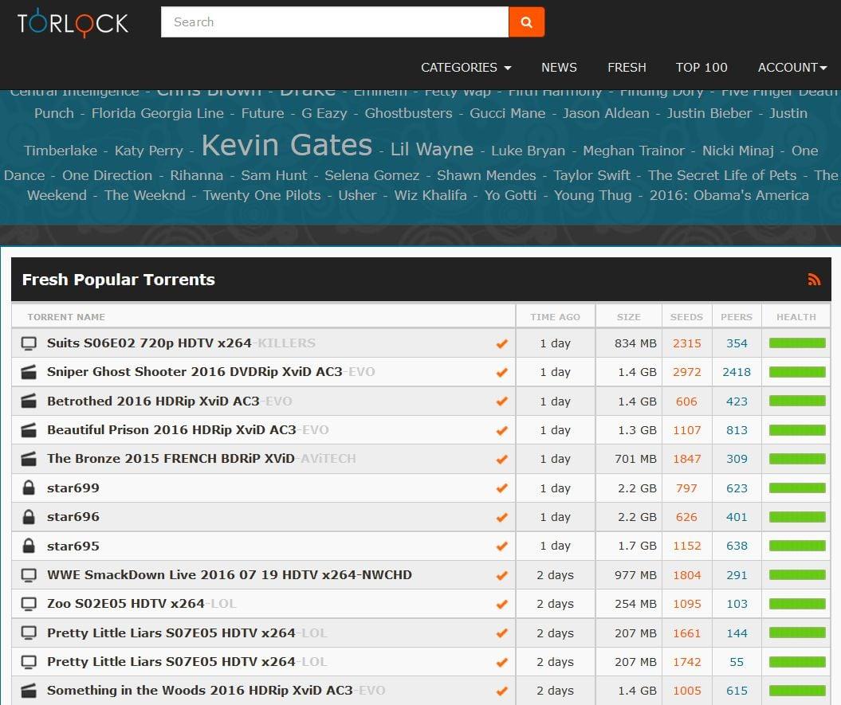Viewport: 841px width, 705px height.
Task: Open the Twenty One Pilots tag link
Action: coord(261,195)
